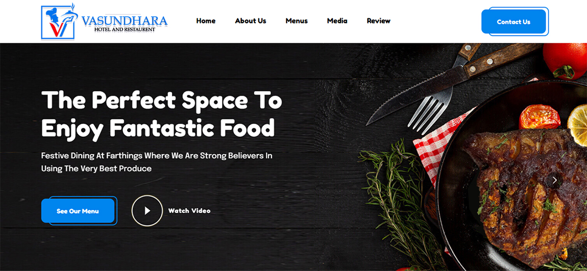Click the See Our Menu button

[x=78, y=211]
